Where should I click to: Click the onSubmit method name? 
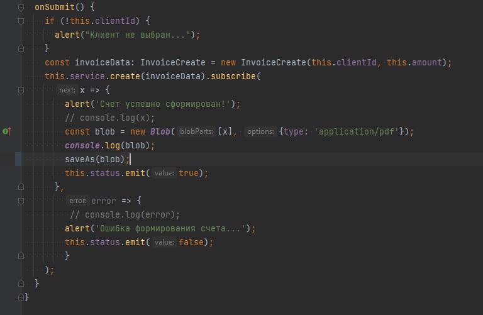(x=55, y=7)
